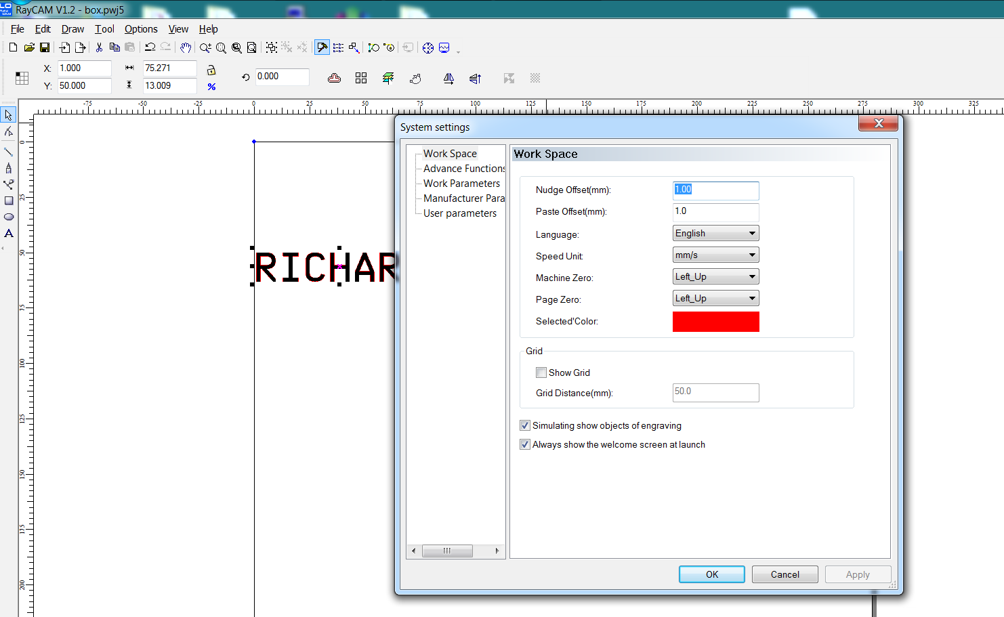Click the OK button
The image size is (1004, 617).
click(x=711, y=574)
